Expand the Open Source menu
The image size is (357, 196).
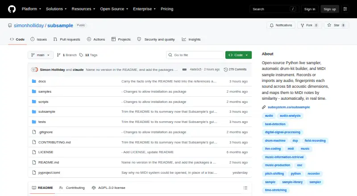point(114,9)
